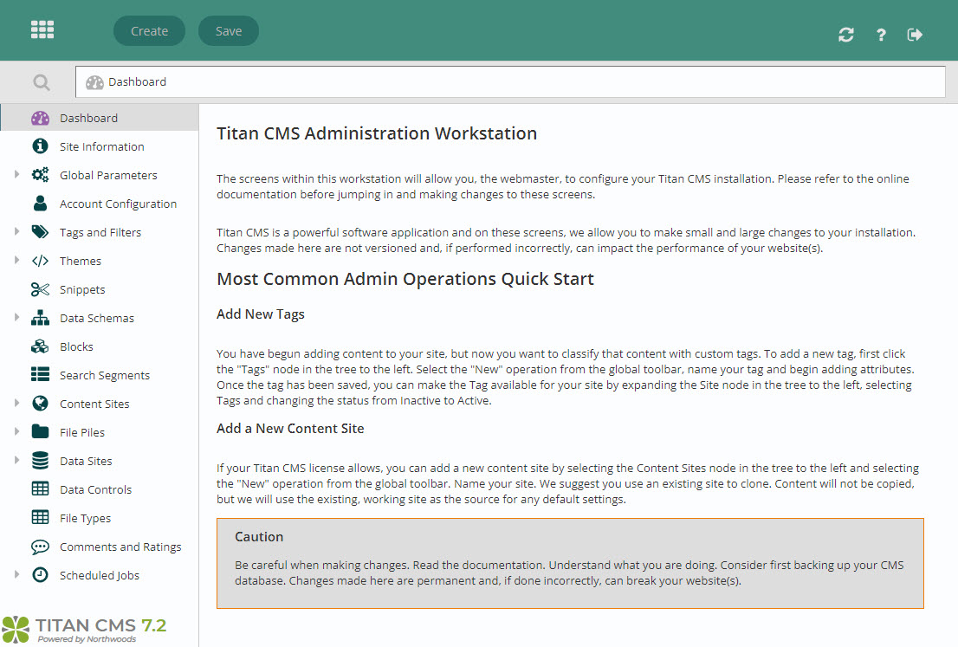Open Scheduled Jobs label in the tree
The width and height of the screenshot is (958, 647).
(99, 575)
